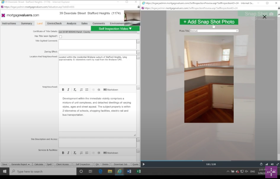
Task: Click the property photo thumbnail in the header
Action: [132, 18]
